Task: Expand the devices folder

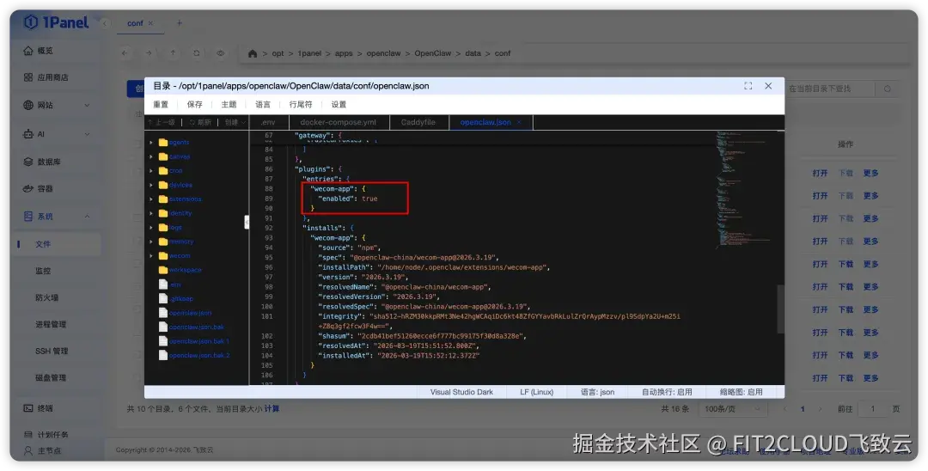Action: [x=151, y=185]
